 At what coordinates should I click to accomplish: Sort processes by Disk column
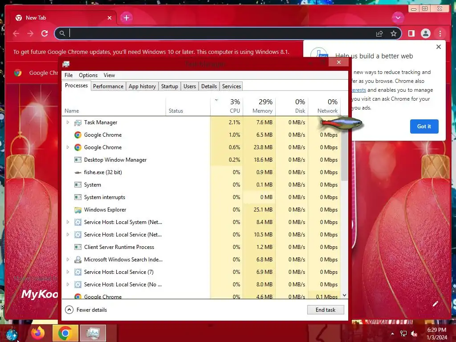click(x=292, y=106)
